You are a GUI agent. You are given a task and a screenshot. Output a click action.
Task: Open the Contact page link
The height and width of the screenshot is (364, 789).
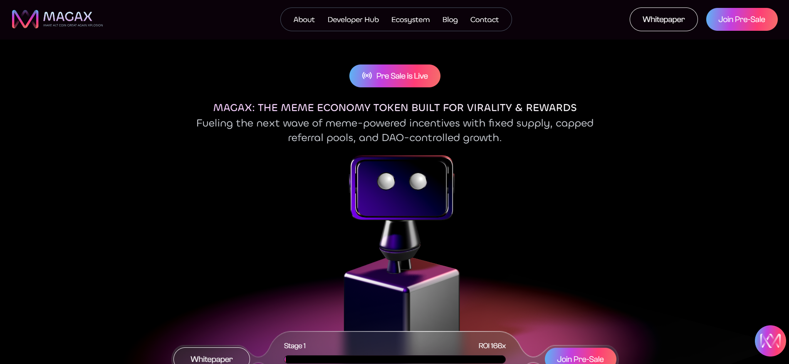coord(484,20)
